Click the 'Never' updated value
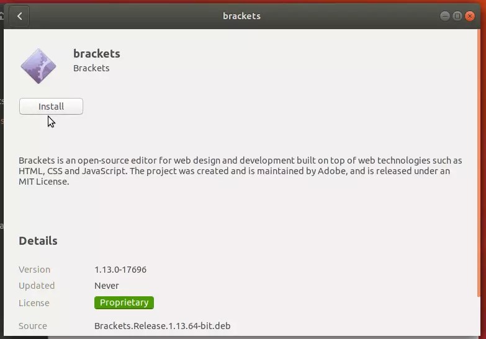Screen dimensions: 486x339 click(x=107, y=286)
